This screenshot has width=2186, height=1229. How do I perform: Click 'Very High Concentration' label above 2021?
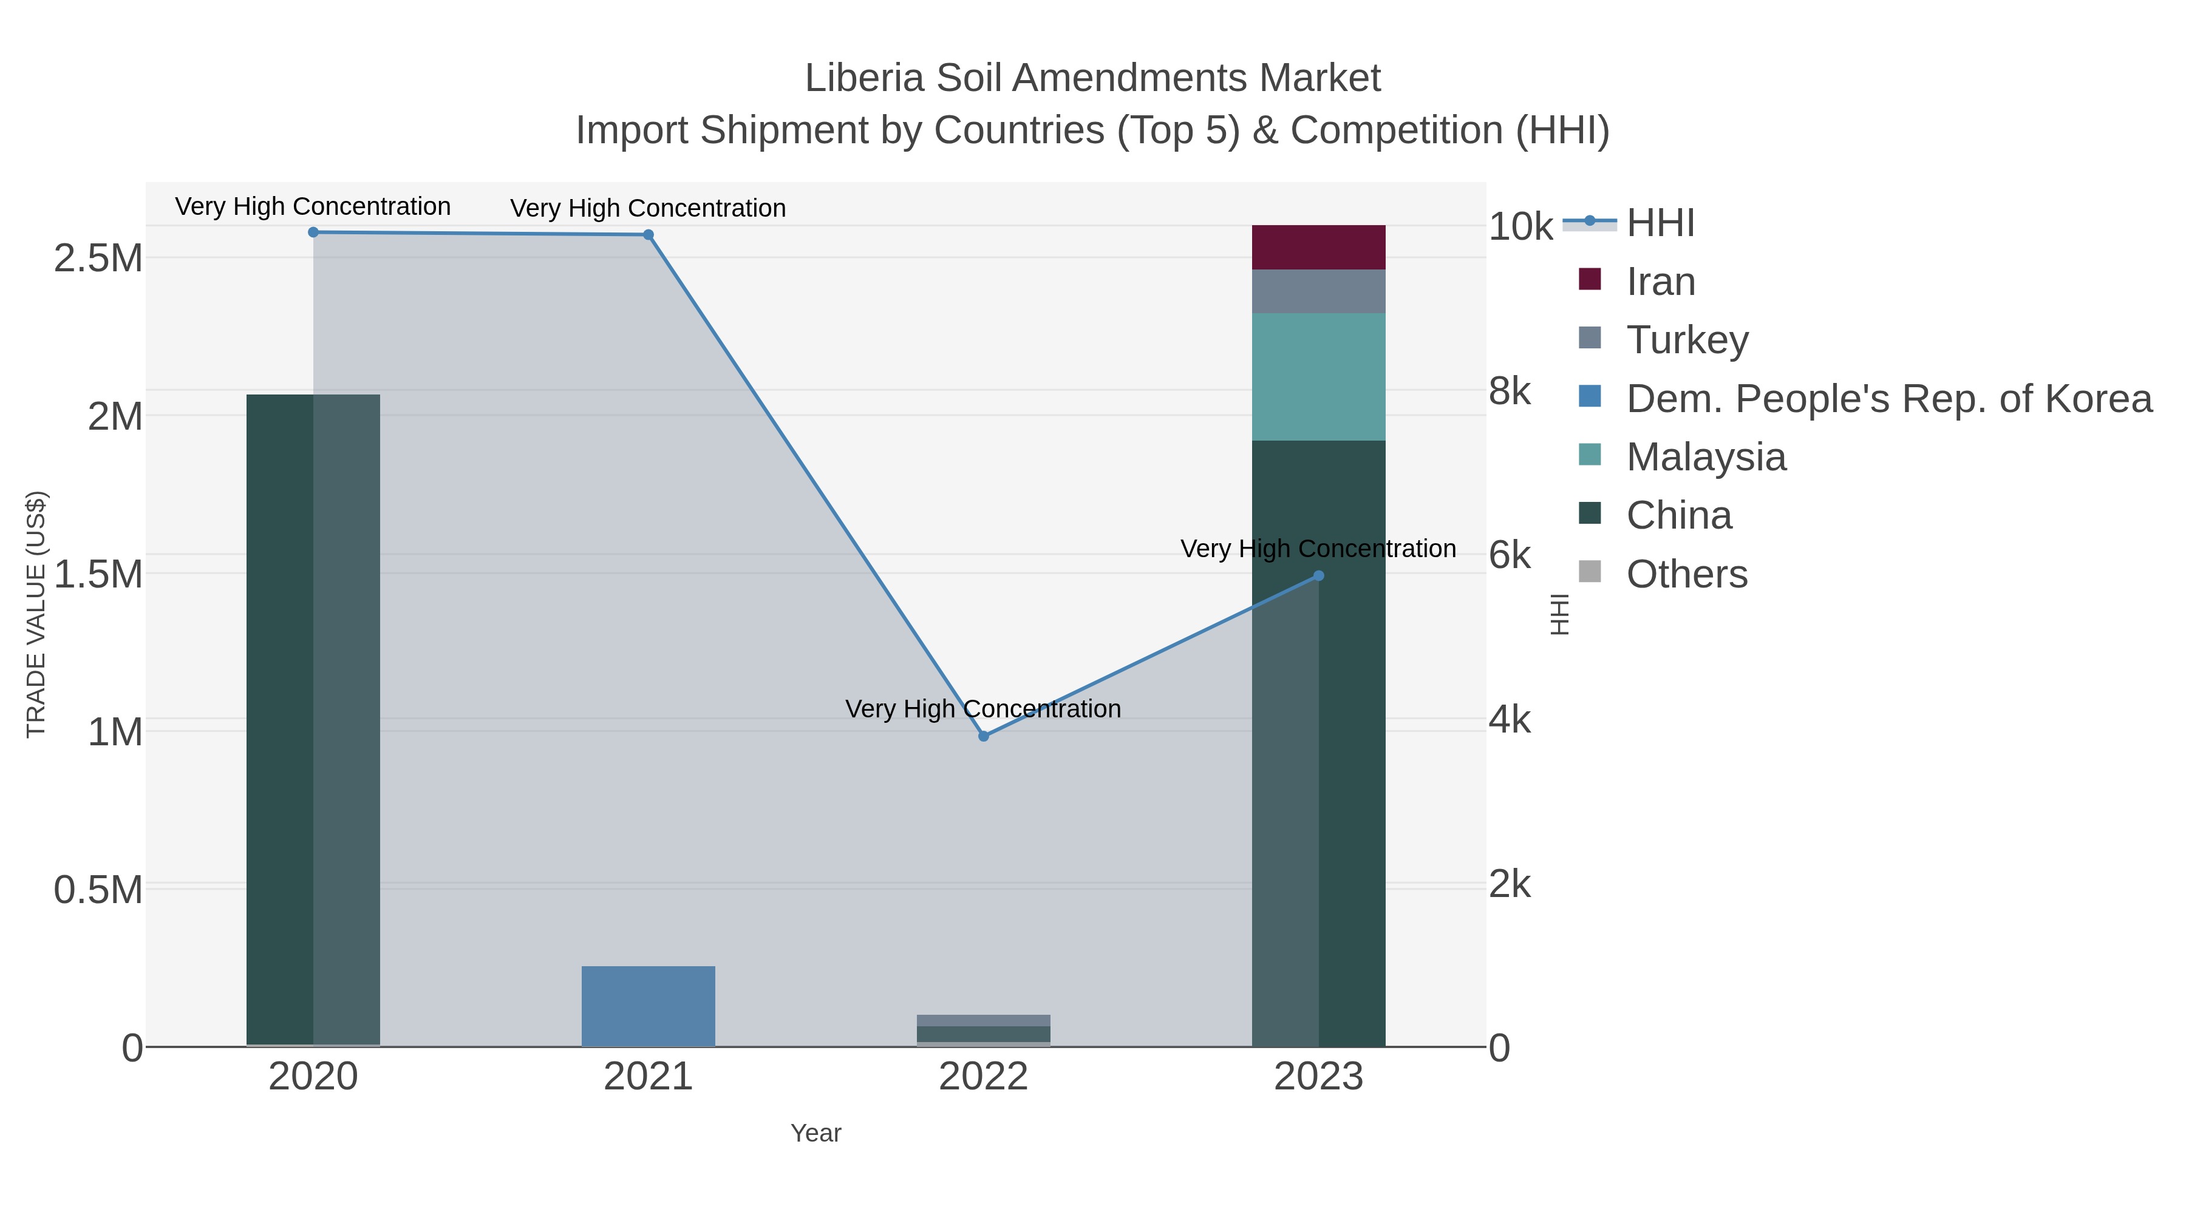[x=649, y=209]
